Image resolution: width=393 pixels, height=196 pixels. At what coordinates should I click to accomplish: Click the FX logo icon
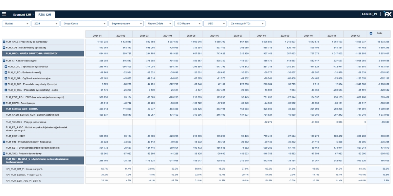(387, 14)
